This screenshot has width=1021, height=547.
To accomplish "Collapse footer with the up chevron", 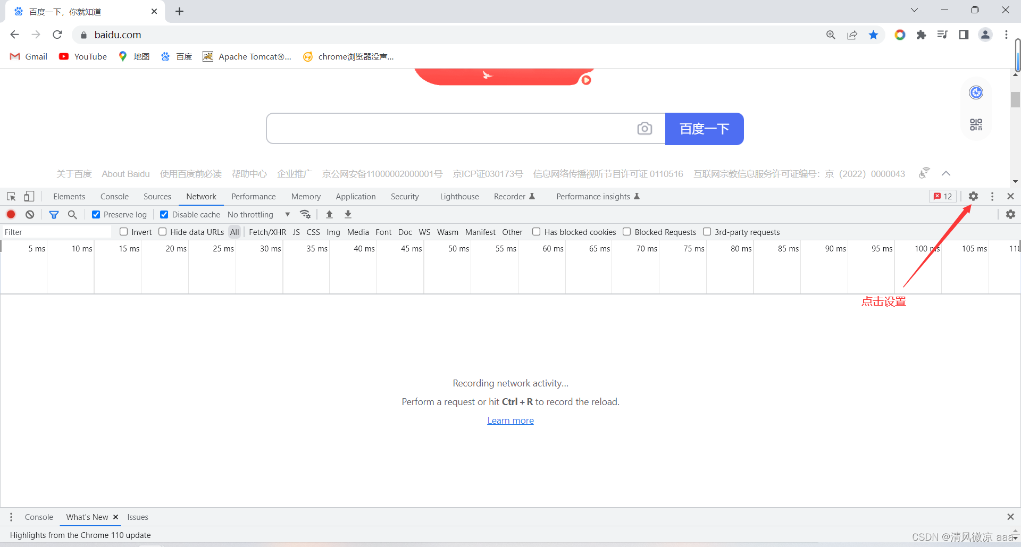I will 946,173.
